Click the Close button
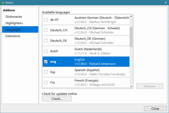Screen dimensions: 169x113 point(155,109)
